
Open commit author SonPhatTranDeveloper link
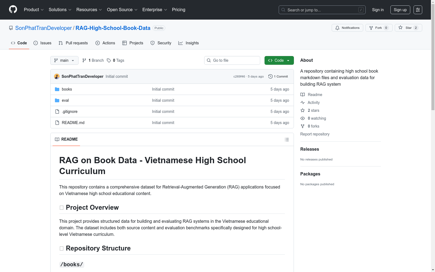83,76
